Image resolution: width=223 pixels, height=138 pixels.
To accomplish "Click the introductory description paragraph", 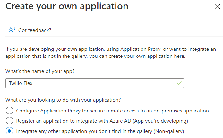I will pyautogui.click(x=111, y=53).
